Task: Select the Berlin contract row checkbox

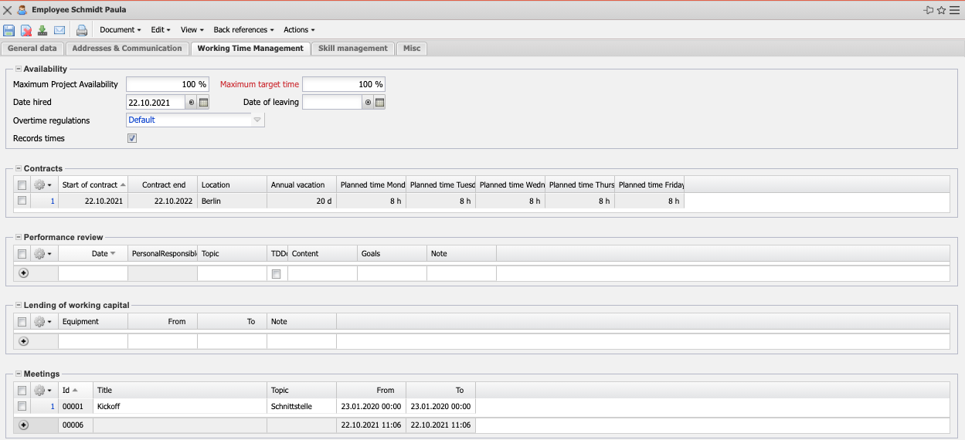Action: (22, 201)
